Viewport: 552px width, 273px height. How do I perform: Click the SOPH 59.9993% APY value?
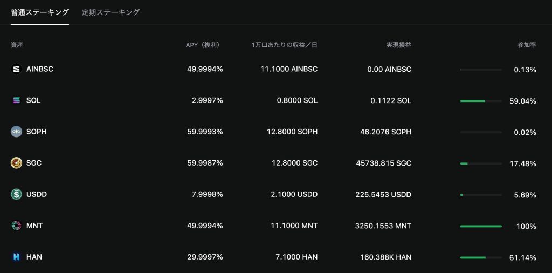pyautogui.click(x=205, y=132)
